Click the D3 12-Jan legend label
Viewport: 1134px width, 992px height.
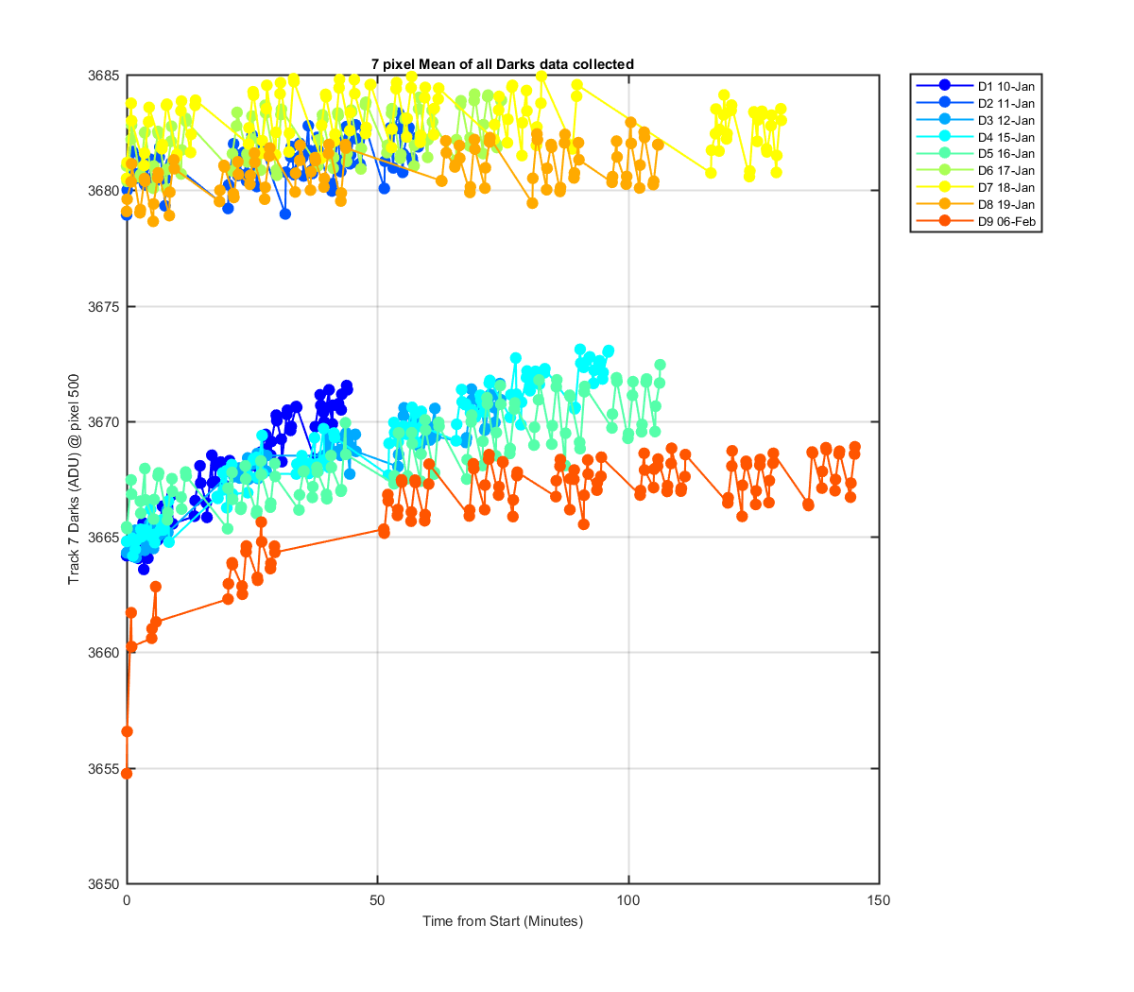tap(1005, 120)
